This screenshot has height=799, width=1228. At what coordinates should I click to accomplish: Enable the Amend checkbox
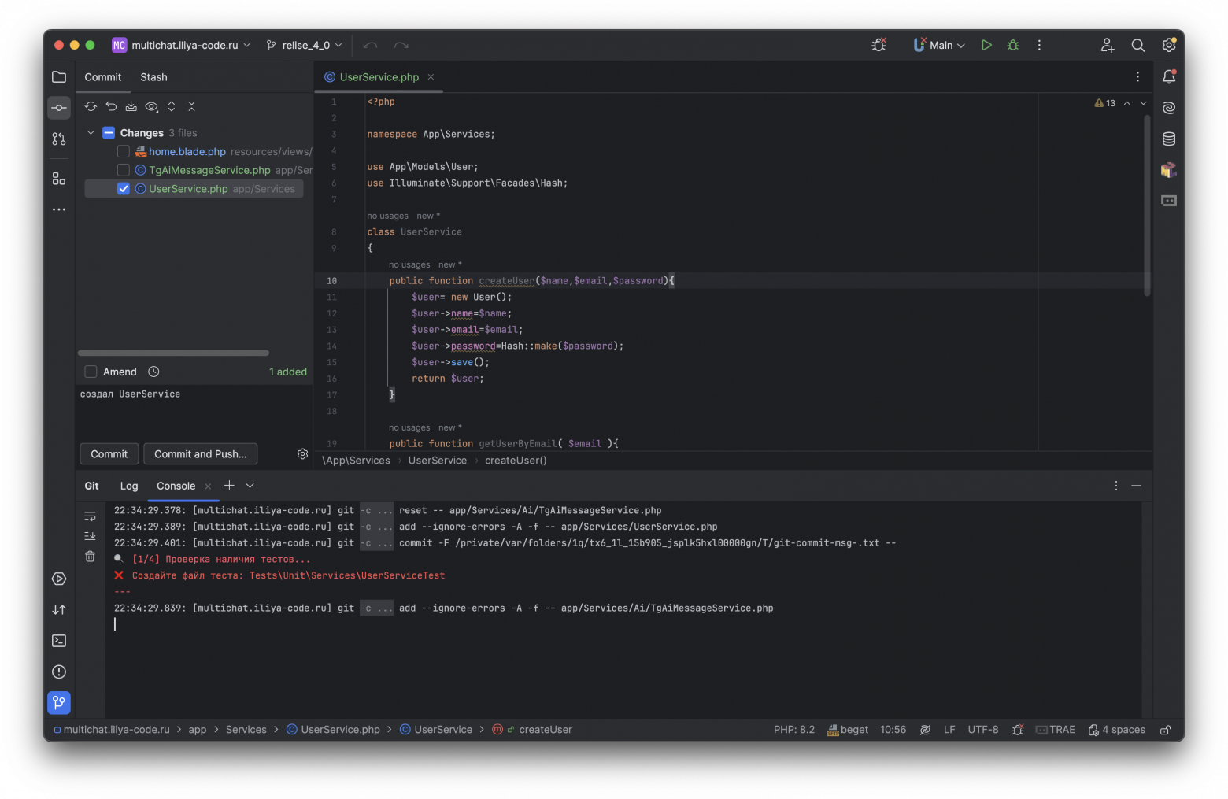pos(91,372)
